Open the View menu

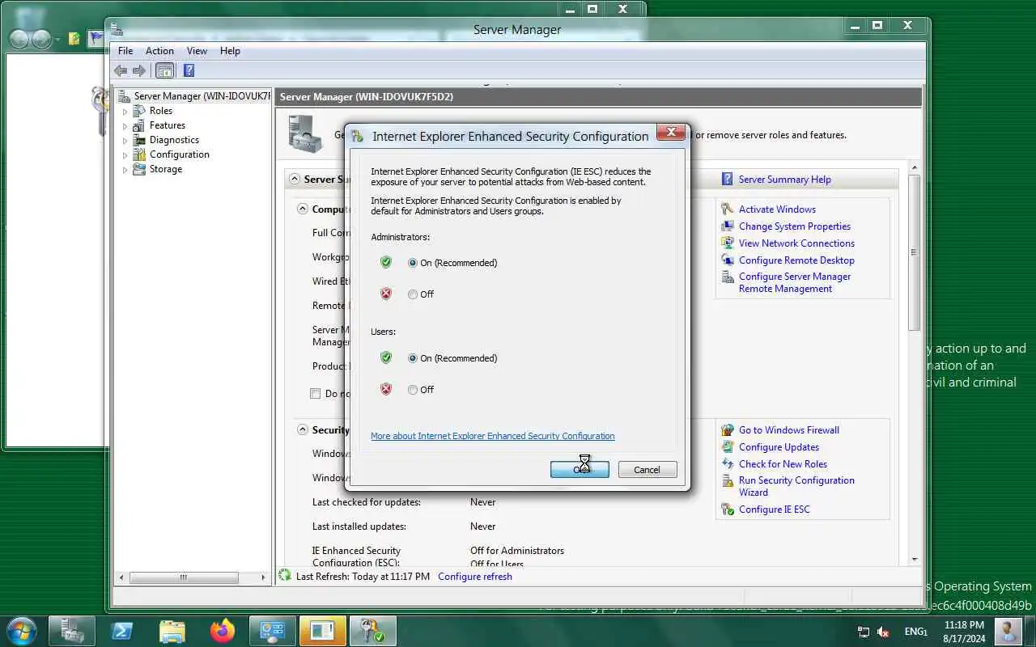197,51
